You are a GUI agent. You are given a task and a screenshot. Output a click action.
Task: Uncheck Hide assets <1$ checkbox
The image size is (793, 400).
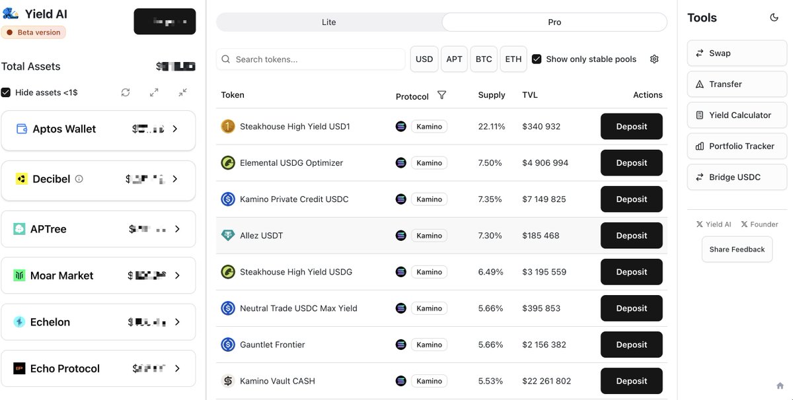(x=6, y=92)
